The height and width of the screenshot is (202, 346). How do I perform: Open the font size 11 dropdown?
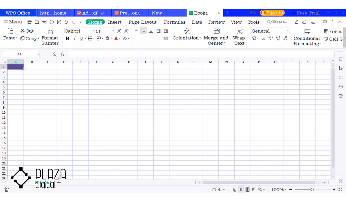pos(113,31)
